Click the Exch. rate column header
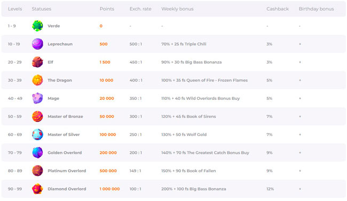Viewport: 347px width, 201px height. pos(140,9)
